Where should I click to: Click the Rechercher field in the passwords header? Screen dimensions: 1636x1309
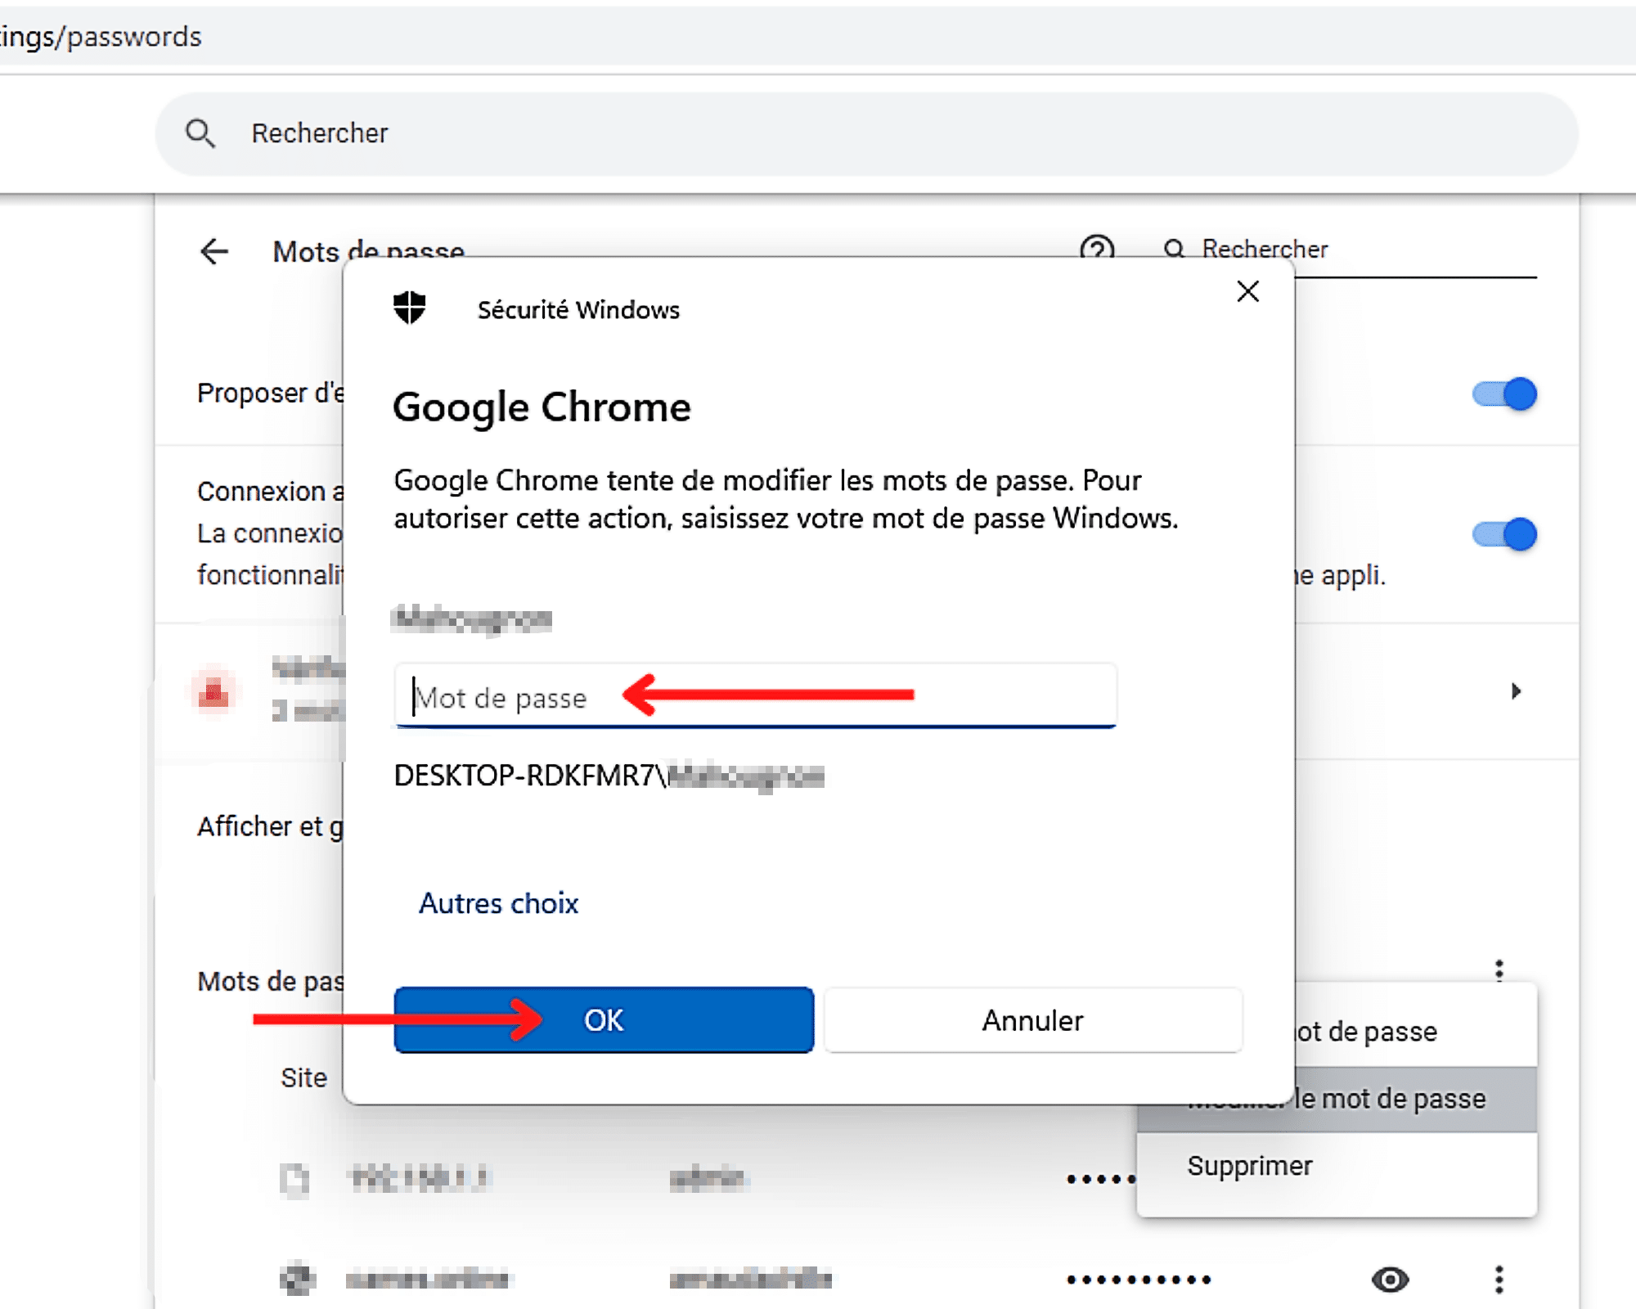(x=1350, y=250)
